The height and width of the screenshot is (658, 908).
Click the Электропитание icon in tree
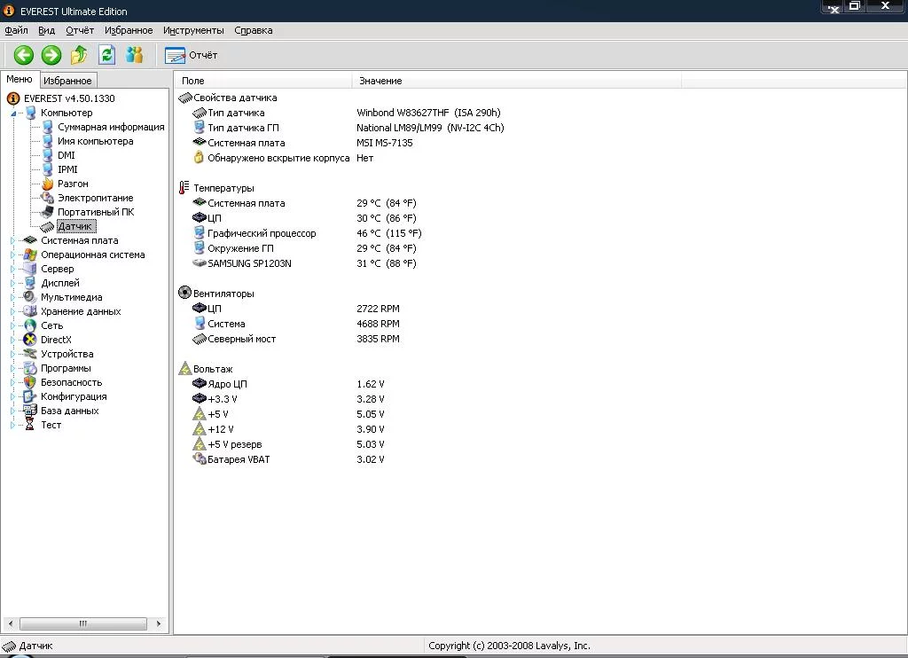point(48,198)
